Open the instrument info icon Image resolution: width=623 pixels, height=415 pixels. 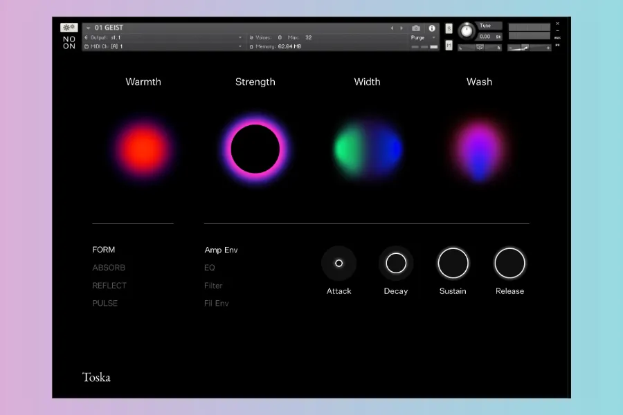[432, 28]
